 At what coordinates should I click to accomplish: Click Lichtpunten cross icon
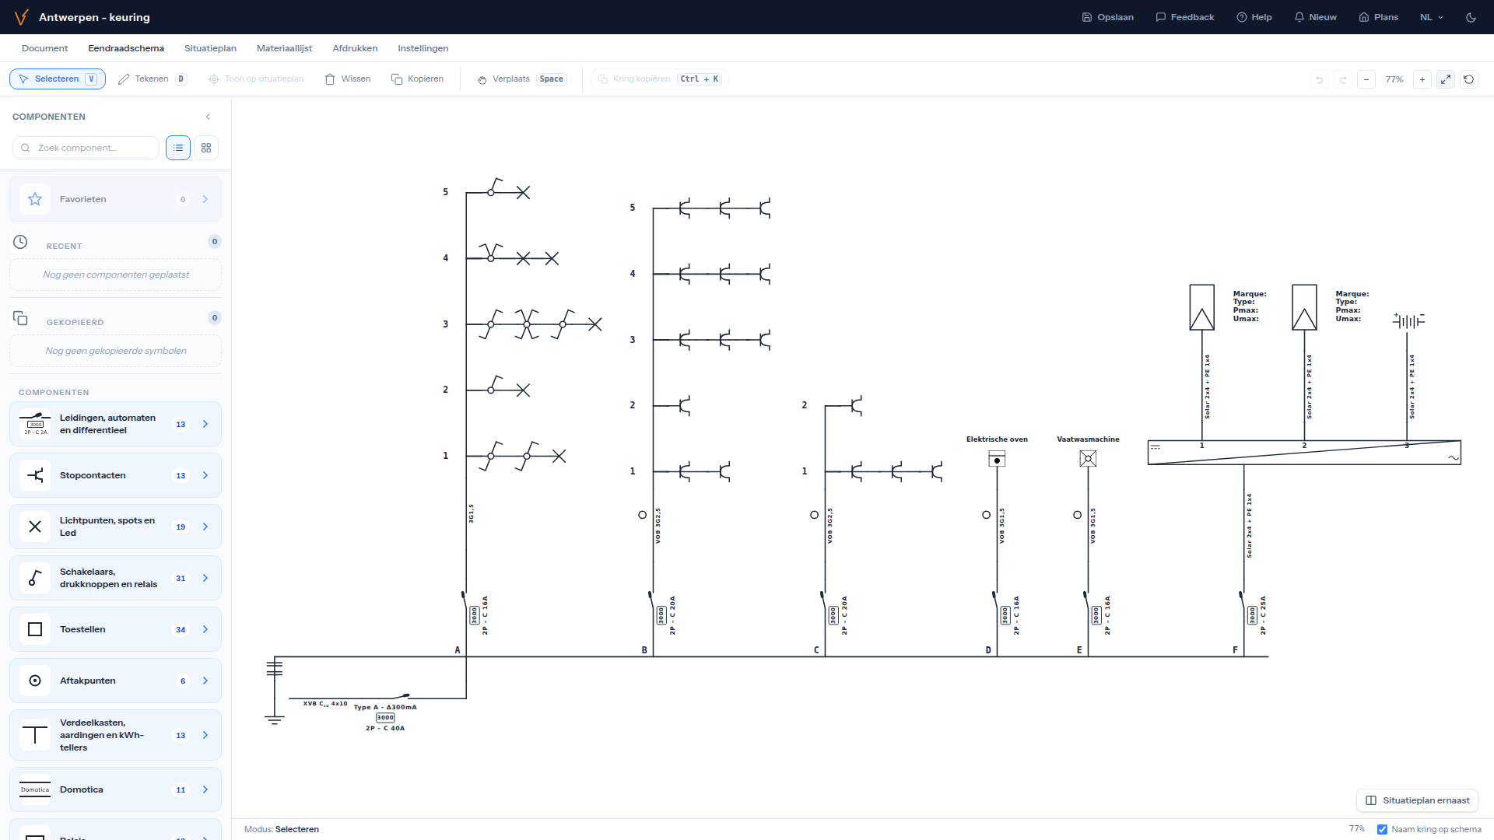tap(35, 527)
